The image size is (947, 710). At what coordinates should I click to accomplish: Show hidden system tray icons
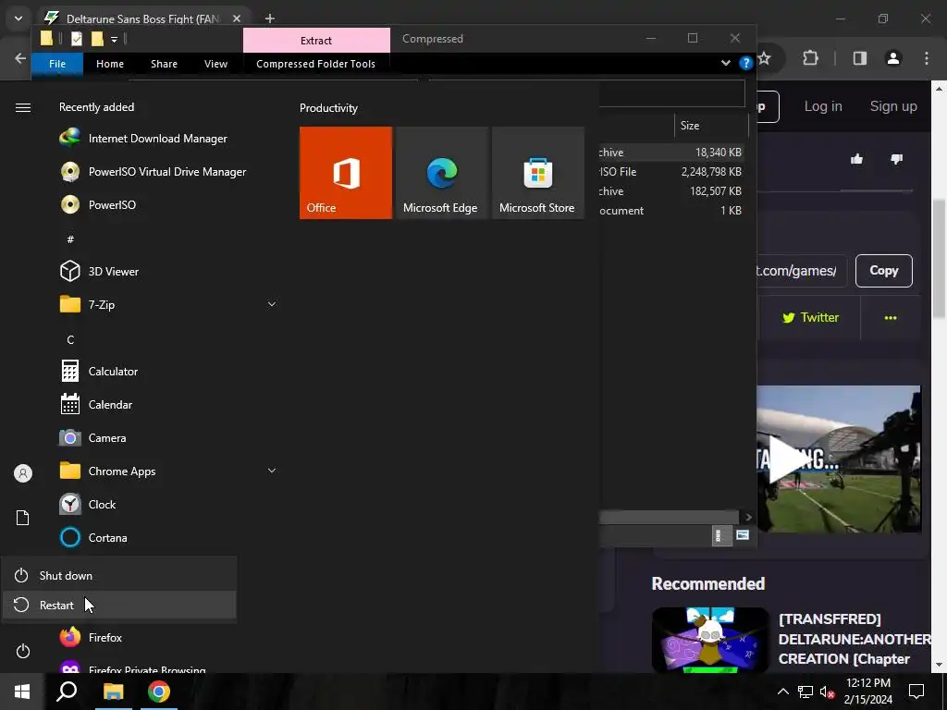click(782, 692)
